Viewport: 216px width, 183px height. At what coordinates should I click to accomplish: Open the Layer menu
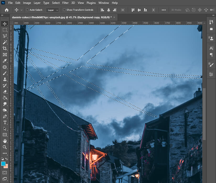[x=37, y=3]
